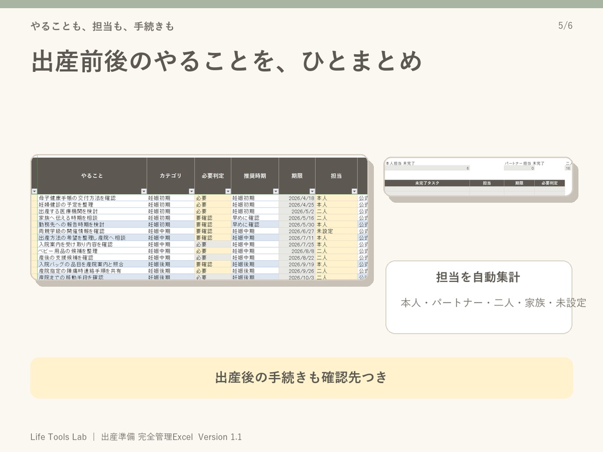The image size is (603, 452).
Task: Click the 出産する医療機関を検討 task cell
Action: (x=92, y=211)
